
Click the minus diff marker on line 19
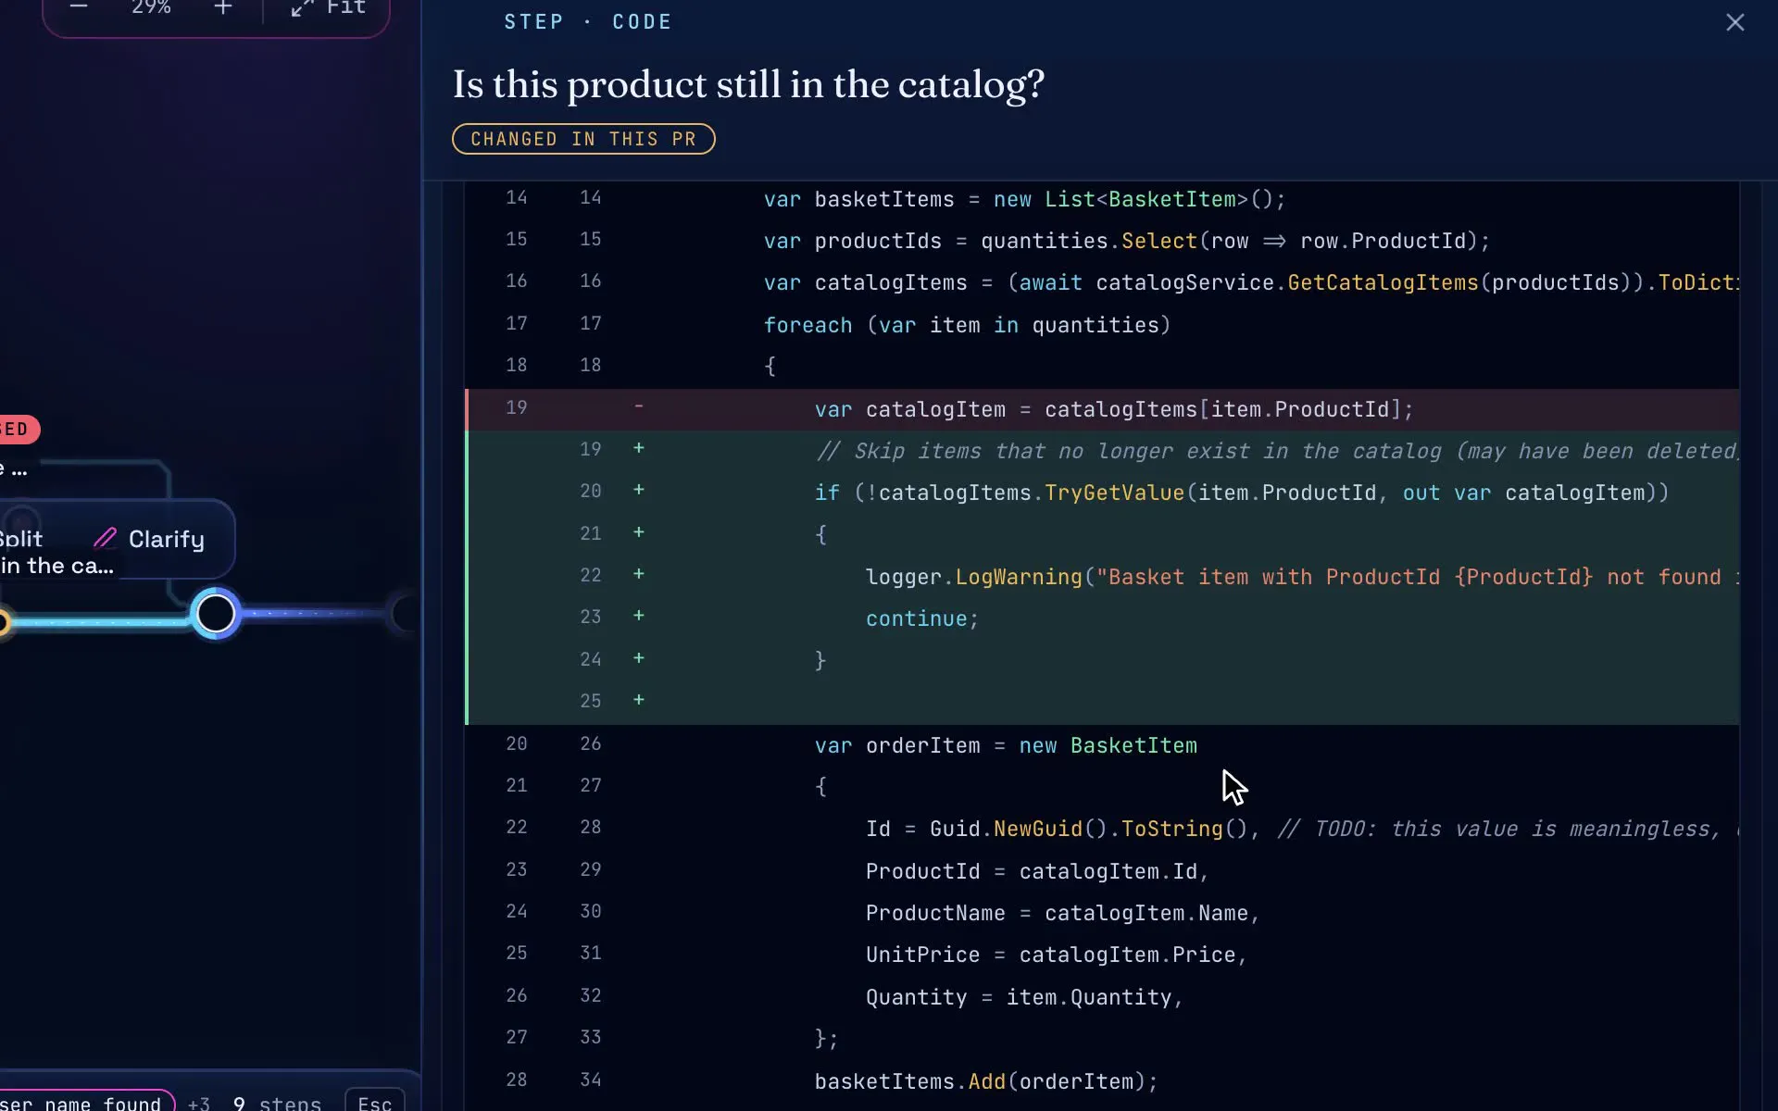pos(638,406)
